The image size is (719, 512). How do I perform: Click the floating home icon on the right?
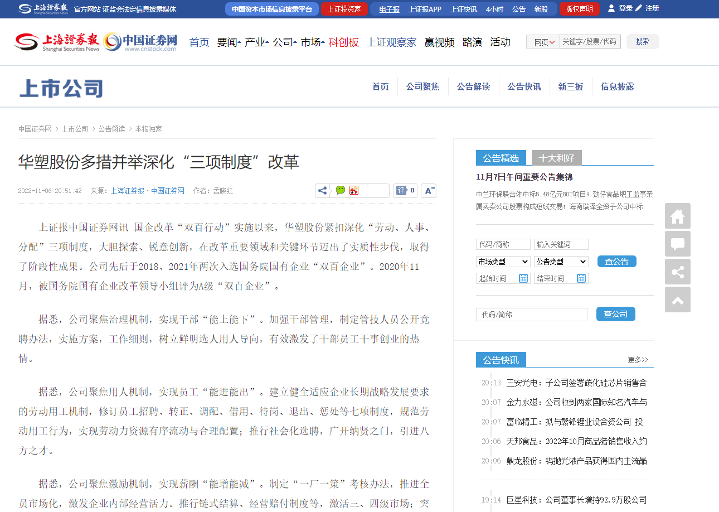pos(677,216)
